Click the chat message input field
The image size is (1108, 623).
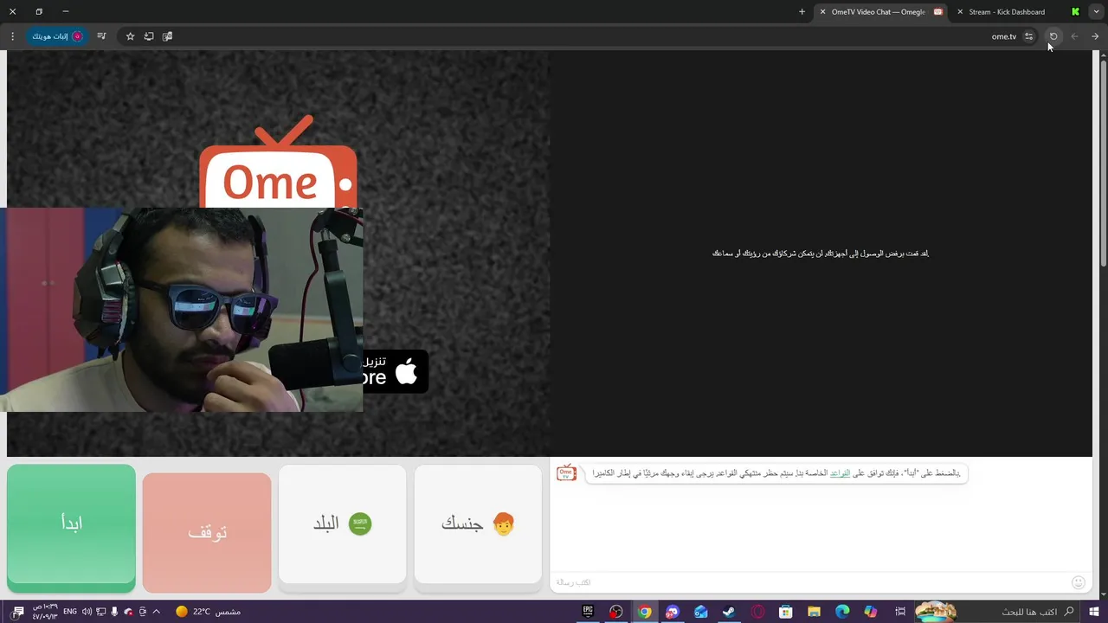pyautogui.click(x=809, y=582)
